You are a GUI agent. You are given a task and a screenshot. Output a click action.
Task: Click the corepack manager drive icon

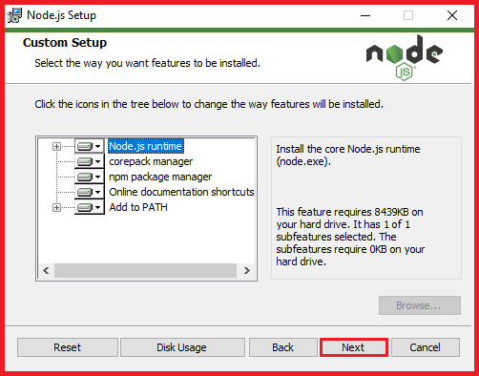click(x=85, y=161)
